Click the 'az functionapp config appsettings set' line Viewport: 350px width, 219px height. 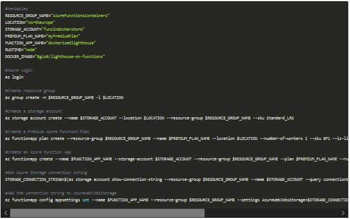[176, 200]
